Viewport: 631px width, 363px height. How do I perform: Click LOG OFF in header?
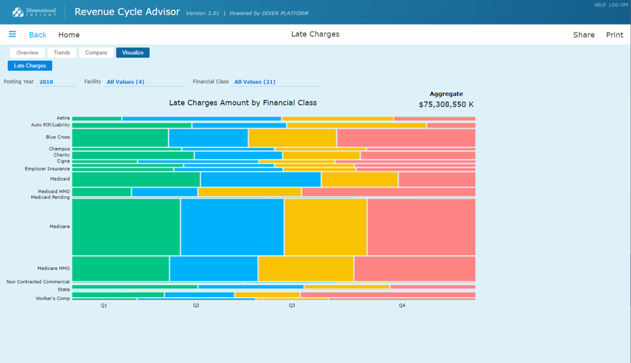tap(618, 5)
